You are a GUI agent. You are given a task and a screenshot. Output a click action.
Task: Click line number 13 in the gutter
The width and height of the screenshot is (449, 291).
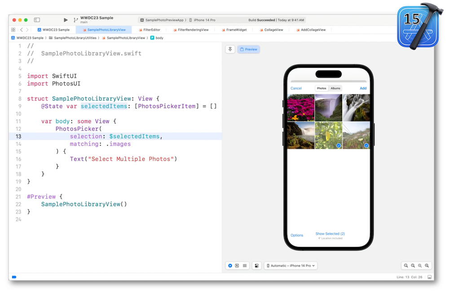(x=18, y=137)
